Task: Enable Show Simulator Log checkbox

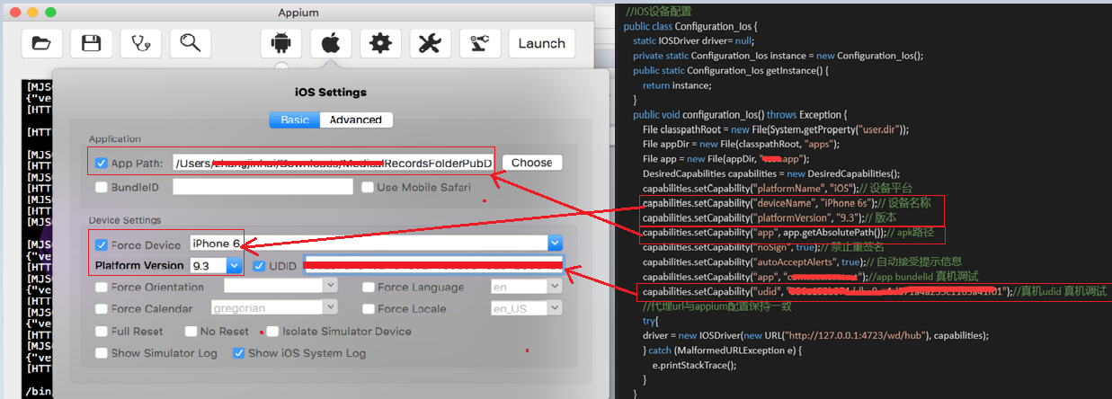Action: tap(102, 353)
